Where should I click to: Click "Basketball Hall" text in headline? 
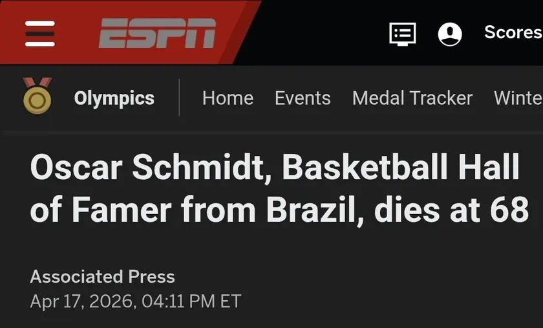(x=401, y=168)
